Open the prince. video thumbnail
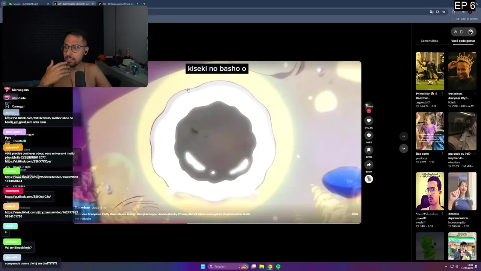Viewport: 481px width, 271px height. tap(462, 71)
